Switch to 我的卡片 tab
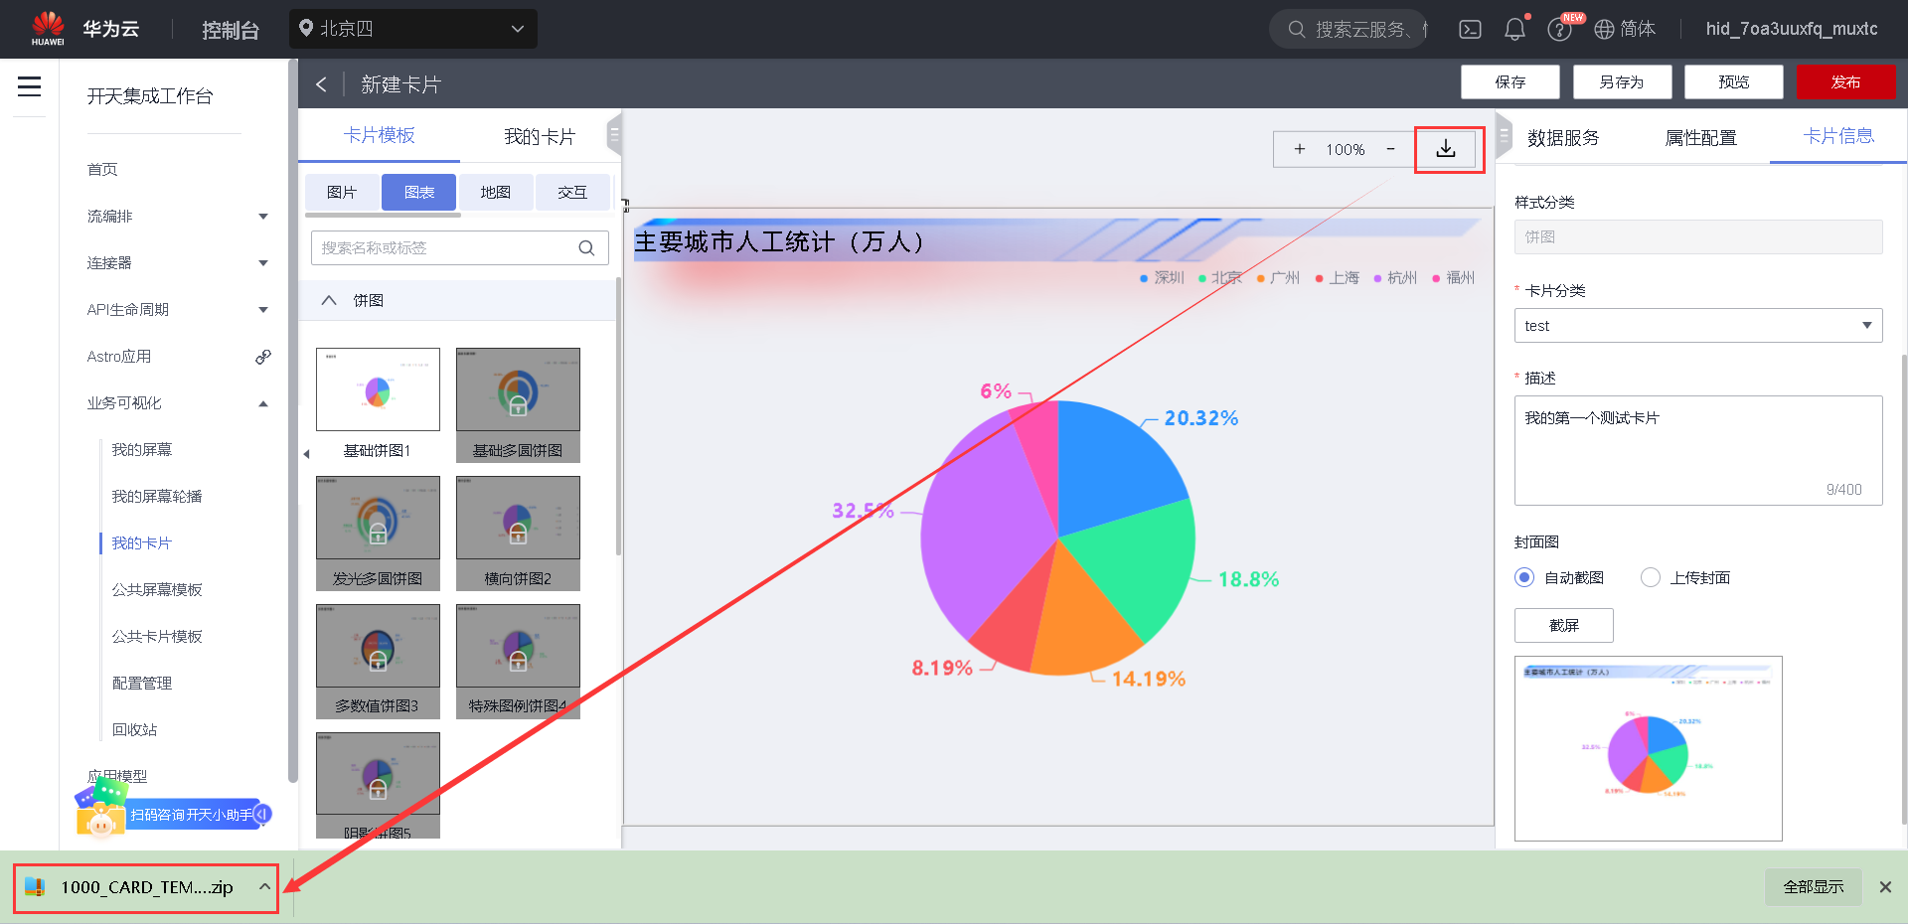 click(540, 136)
